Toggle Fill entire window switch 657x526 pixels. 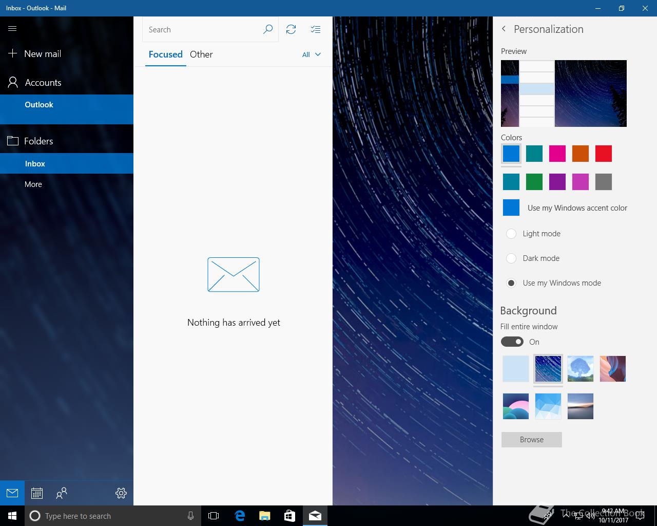pyautogui.click(x=512, y=342)
